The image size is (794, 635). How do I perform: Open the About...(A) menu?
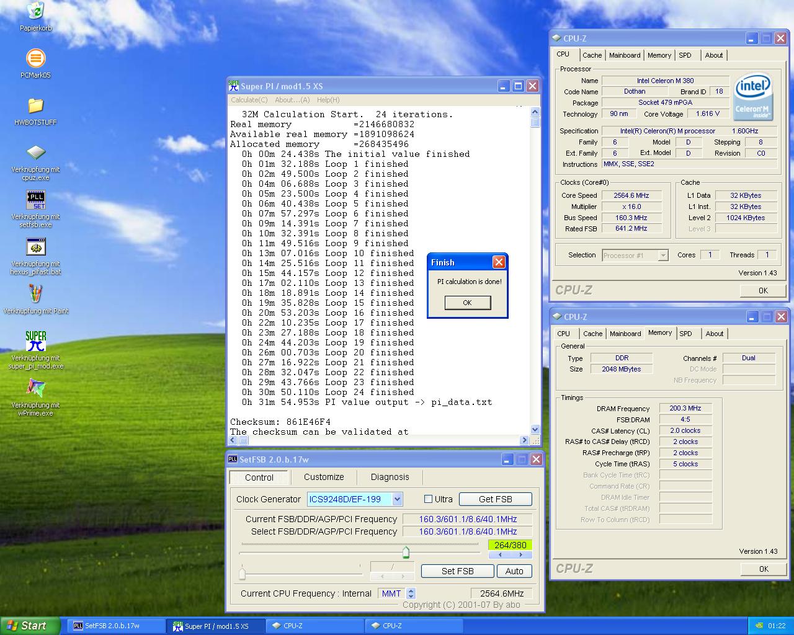point(292,100)
